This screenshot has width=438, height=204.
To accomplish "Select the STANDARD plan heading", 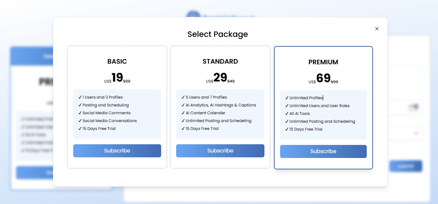I will pos(220,61).
